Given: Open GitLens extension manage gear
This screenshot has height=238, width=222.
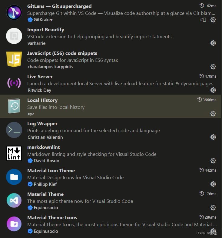Looking at the screenshot, I should coord(213,20).
